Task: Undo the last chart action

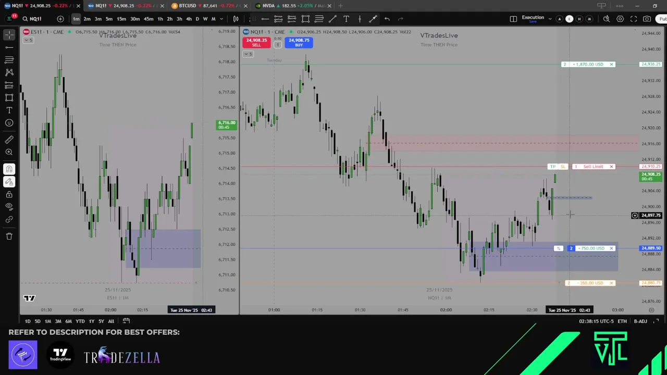Action: pyautogui.click(x=387, y=19)
